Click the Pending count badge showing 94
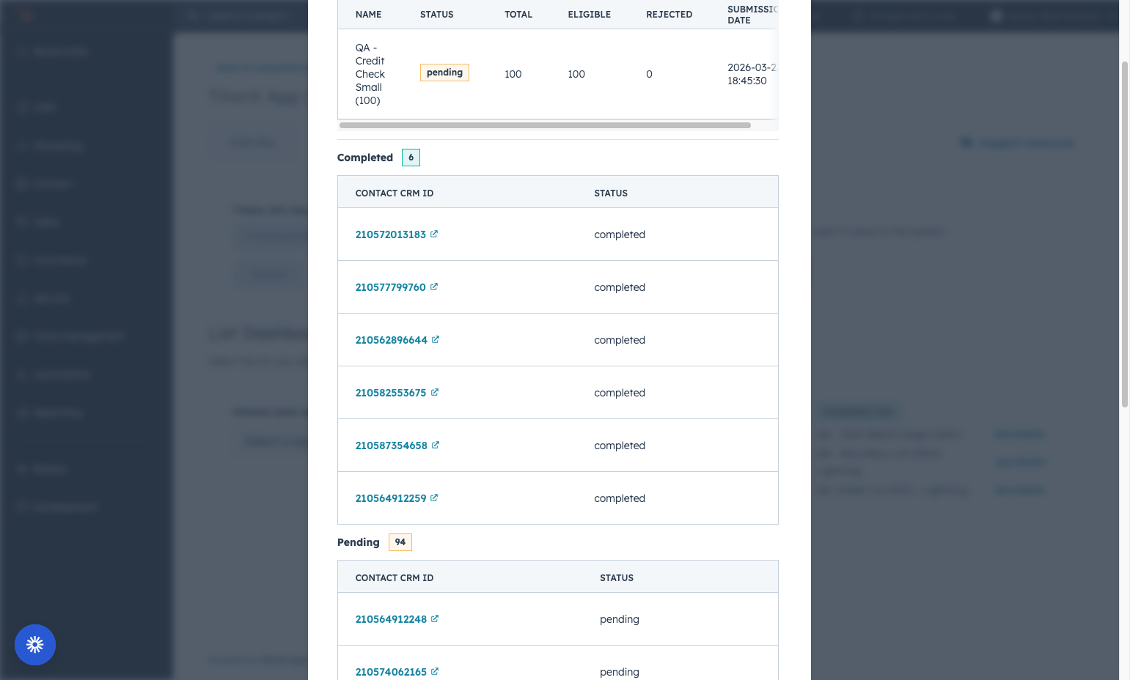The image size is (1130, 680). (400, 542)
